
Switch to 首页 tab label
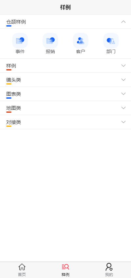pyautogui.click(x=22, y=275)
